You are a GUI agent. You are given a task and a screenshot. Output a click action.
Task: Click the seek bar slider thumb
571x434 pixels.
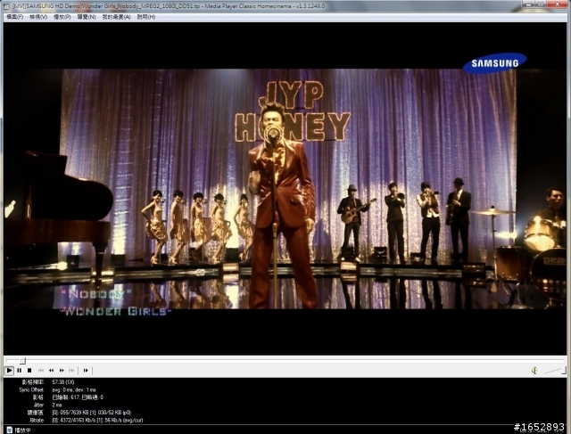point(22,361)
